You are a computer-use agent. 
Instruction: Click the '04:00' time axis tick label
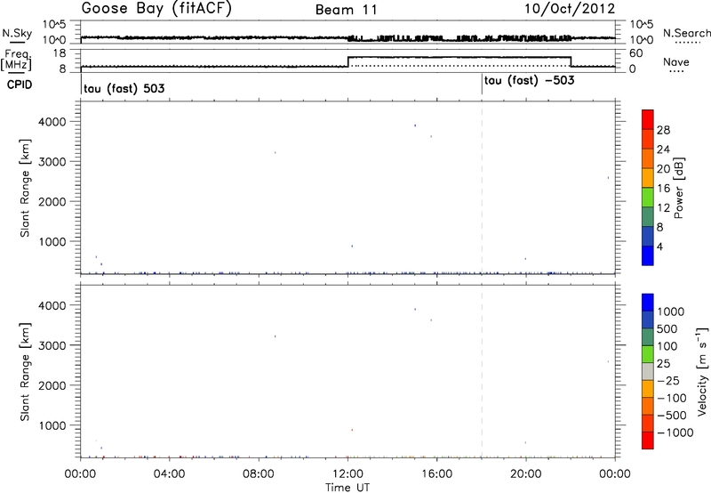[x=170, y=474]
